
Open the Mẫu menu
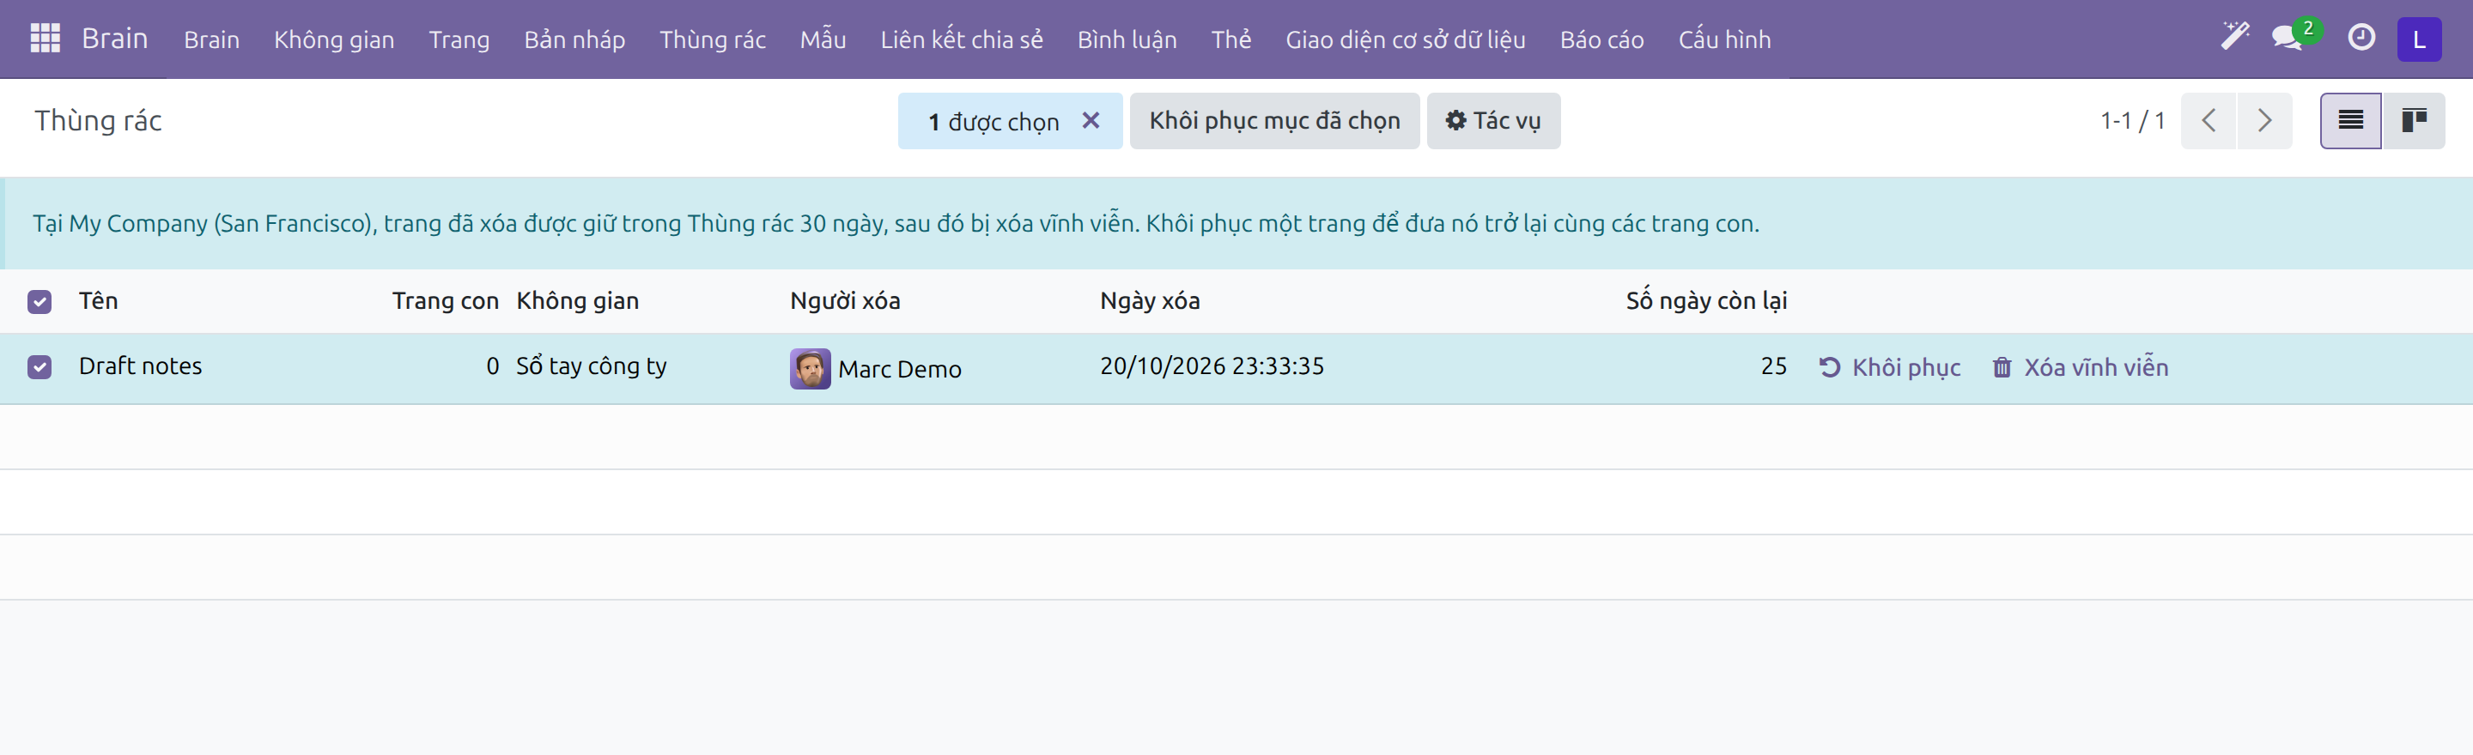point(823,39)
